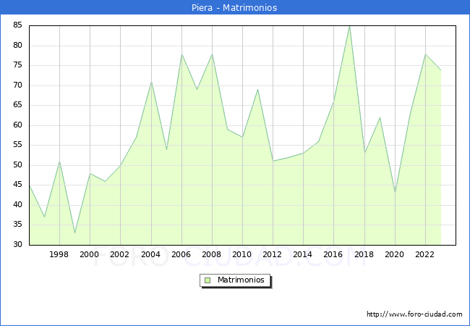Click the 30 y-axis label
Image resolution: width=470 pixels, height=326 pixels.
tap(17, 245)
